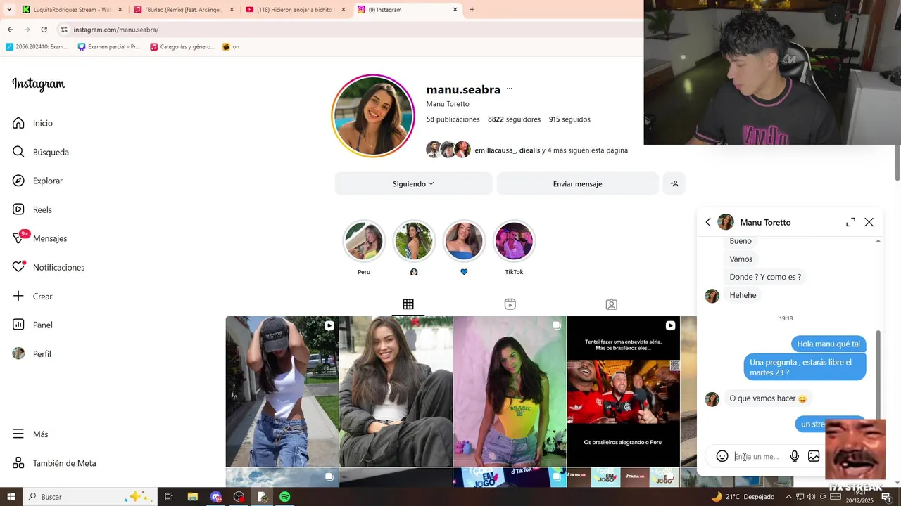
Task: Open the 'Tentei fazer uma entrevista séria' video post
Action: [624, 391]
